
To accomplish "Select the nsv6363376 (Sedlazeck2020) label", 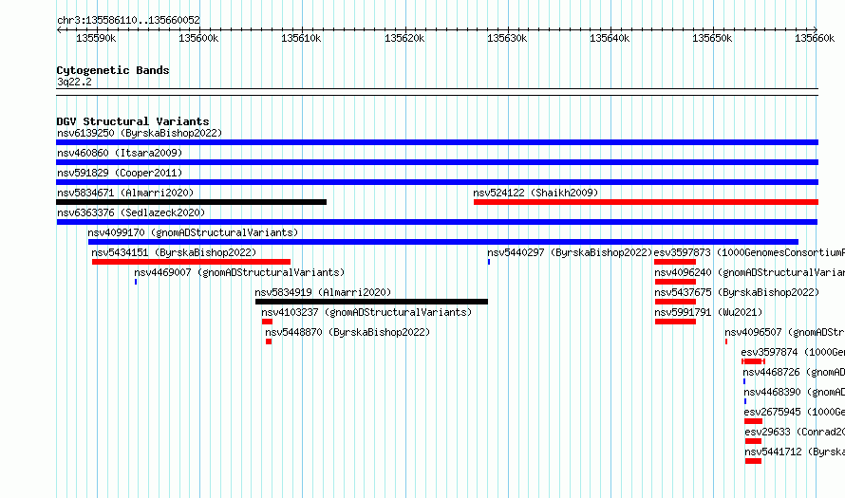I will (131, 212).
